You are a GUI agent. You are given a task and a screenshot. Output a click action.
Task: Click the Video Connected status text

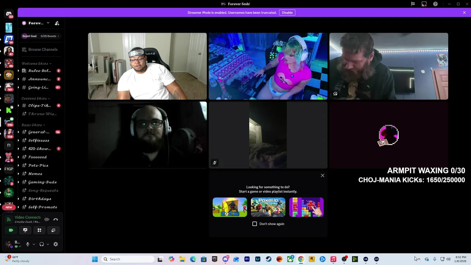point(28,218)
